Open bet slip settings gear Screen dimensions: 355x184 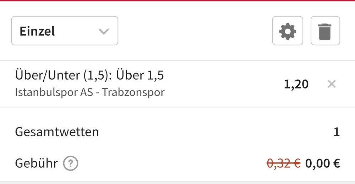pos(288,31)
